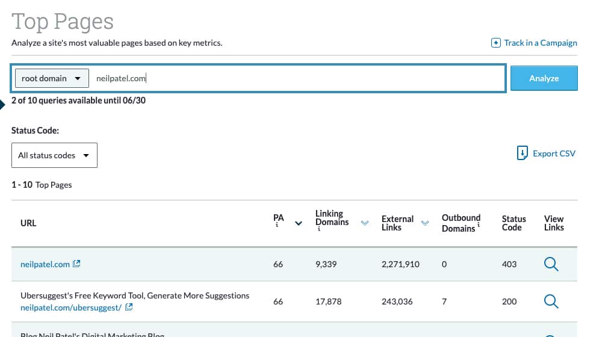The image size is (602, 337).
Task: Click the Export CSV download icon
Action: click(x=522, y=153)
